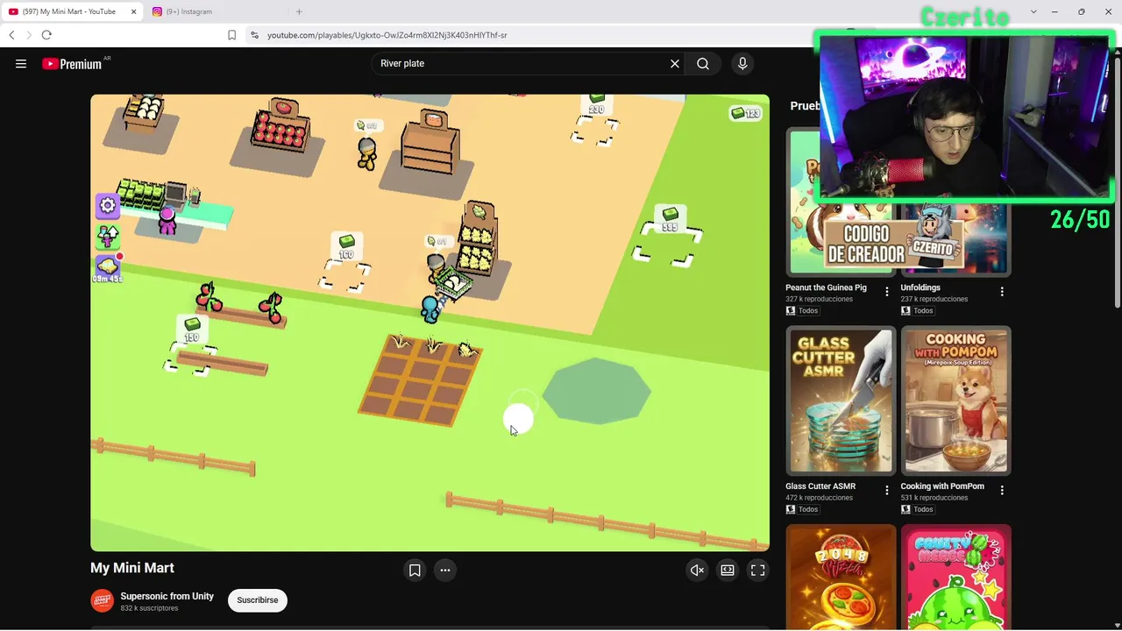1122x631 pixels.
Task: Switch the playable display mode icon
Action: tap(728, 571)
